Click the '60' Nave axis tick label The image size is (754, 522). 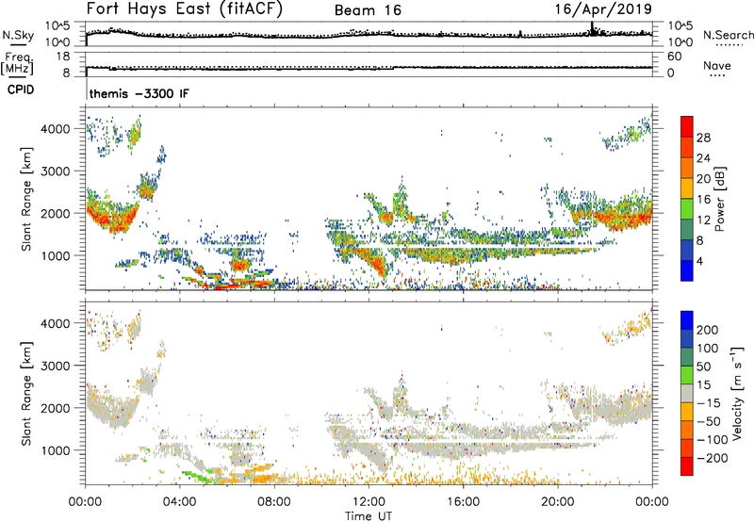point(674,57)
